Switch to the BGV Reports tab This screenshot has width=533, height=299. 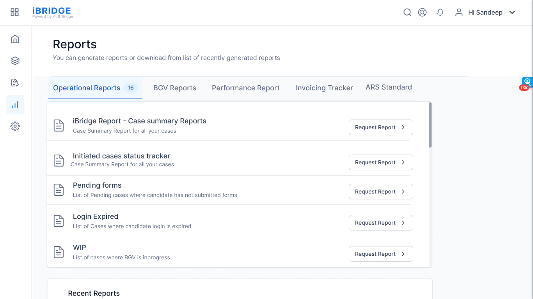point(174,88)
